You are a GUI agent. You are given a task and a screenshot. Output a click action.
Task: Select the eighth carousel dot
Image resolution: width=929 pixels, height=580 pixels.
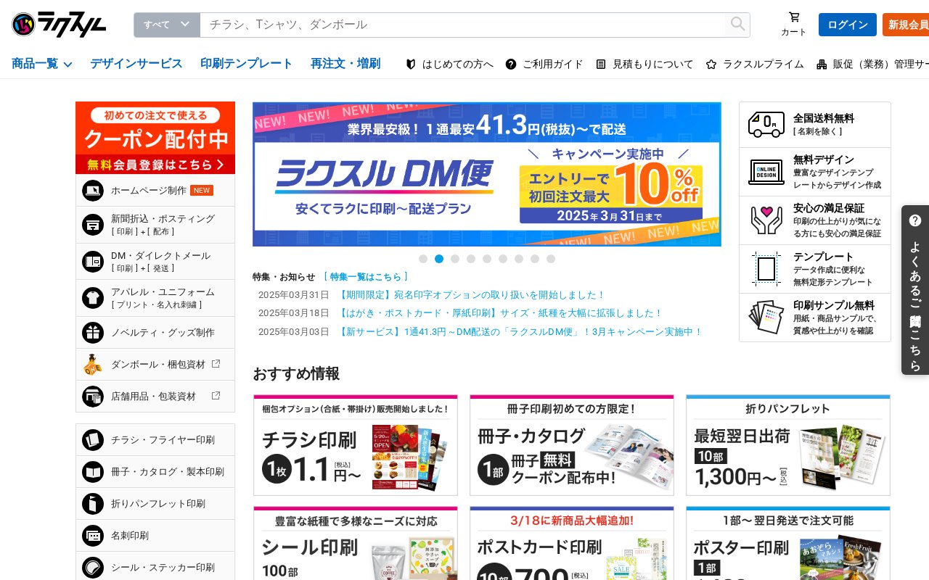tap(535, 259)
